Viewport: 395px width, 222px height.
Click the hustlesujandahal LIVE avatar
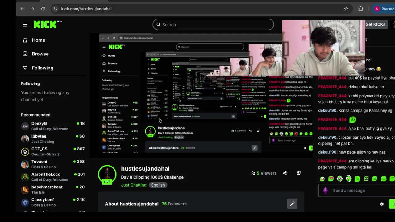pos(107,175)
